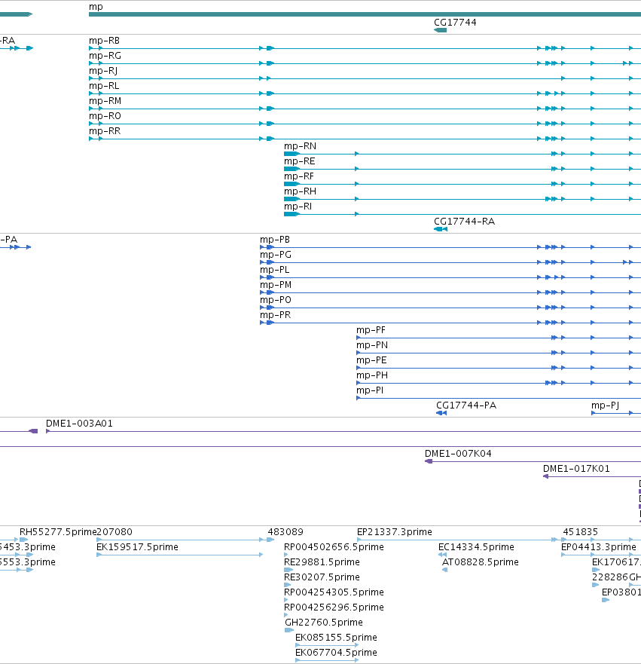Viewport: 641px width, 664px height.
Task: Click the EP21337.3prime EST label
Action: [x=395, y=532]
